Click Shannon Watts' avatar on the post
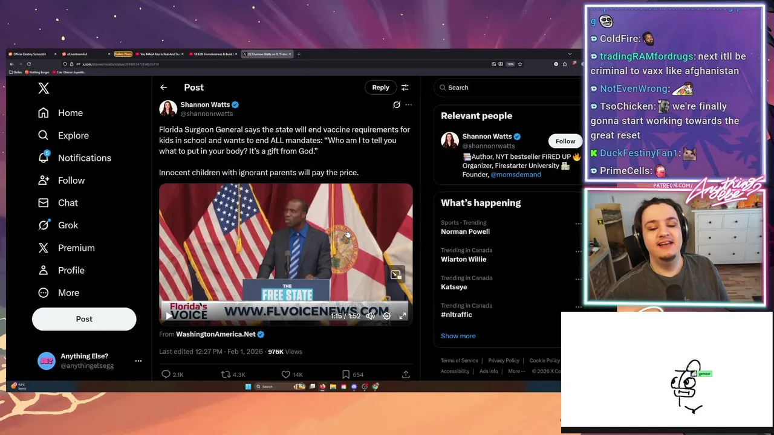This screenshot has height=435, width=774. click(167, 109)
